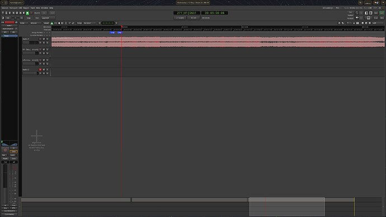Click the TS time signature button below clock
This screenshot has height=217, width=386.
(x=194, y=18)
